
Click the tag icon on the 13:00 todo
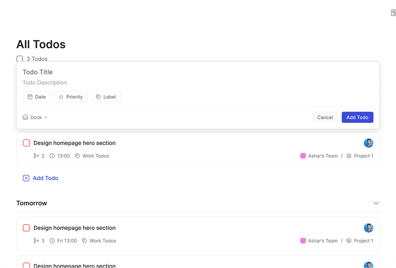point(77,156)
